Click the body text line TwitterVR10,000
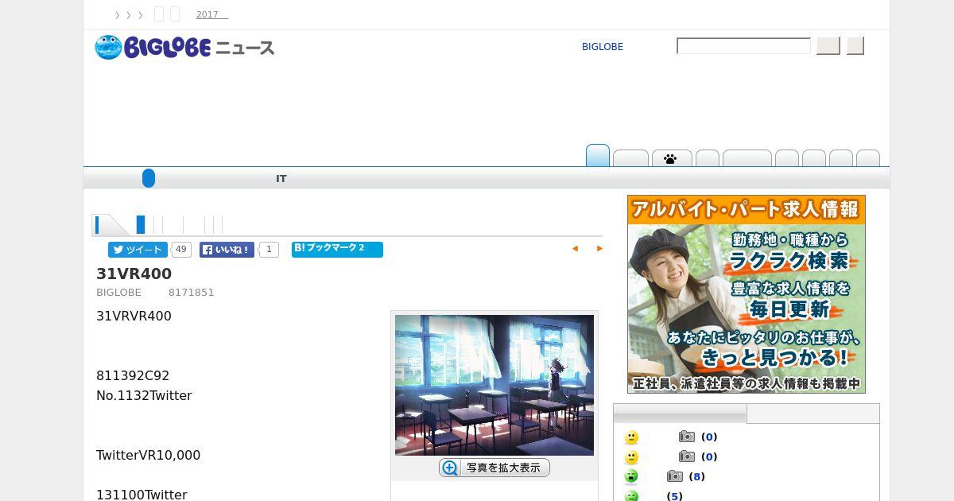This screenshot has height=501, width=954. (x=148, y=455)
